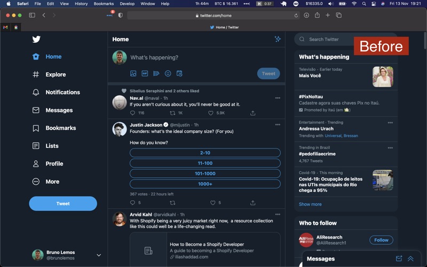Add a GIF icon in composer
427x267 pixels.
(145, 73)
